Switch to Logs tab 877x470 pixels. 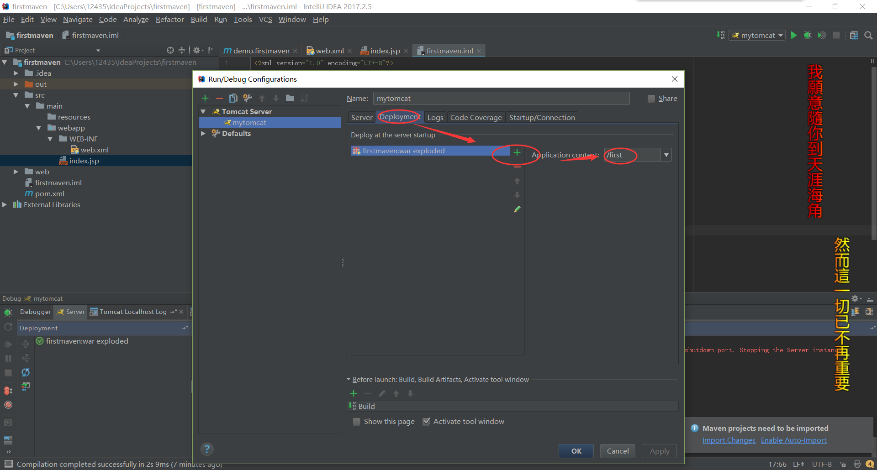click(x=435, y=117)
